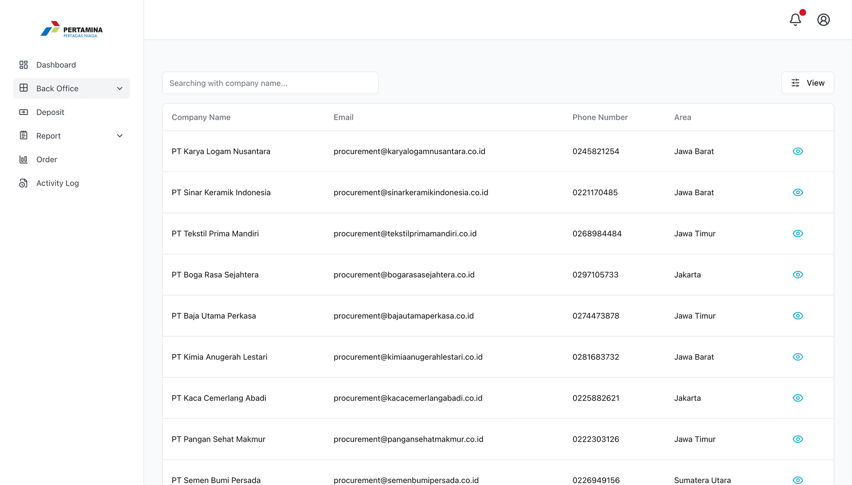
Task: Sort by Company Name column header
Action: (201, 117)
